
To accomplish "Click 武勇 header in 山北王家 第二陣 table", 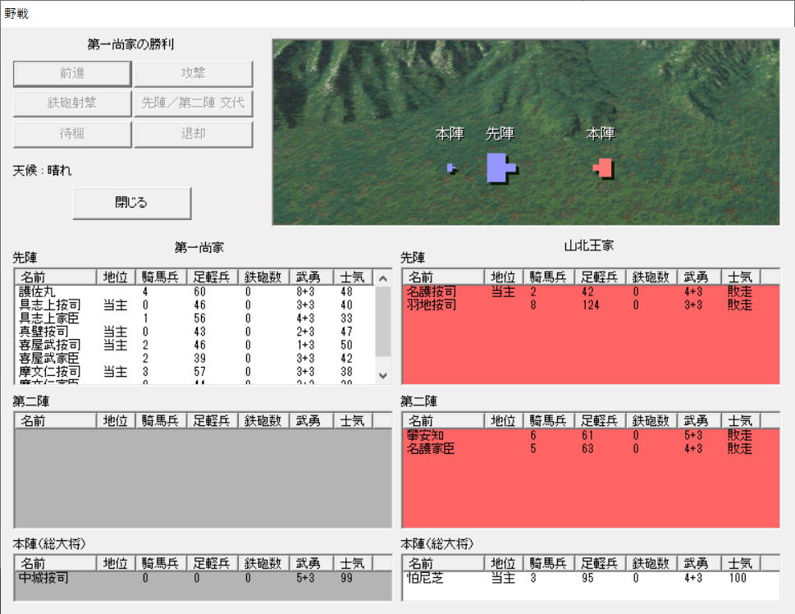I will (x=698, y=421).
